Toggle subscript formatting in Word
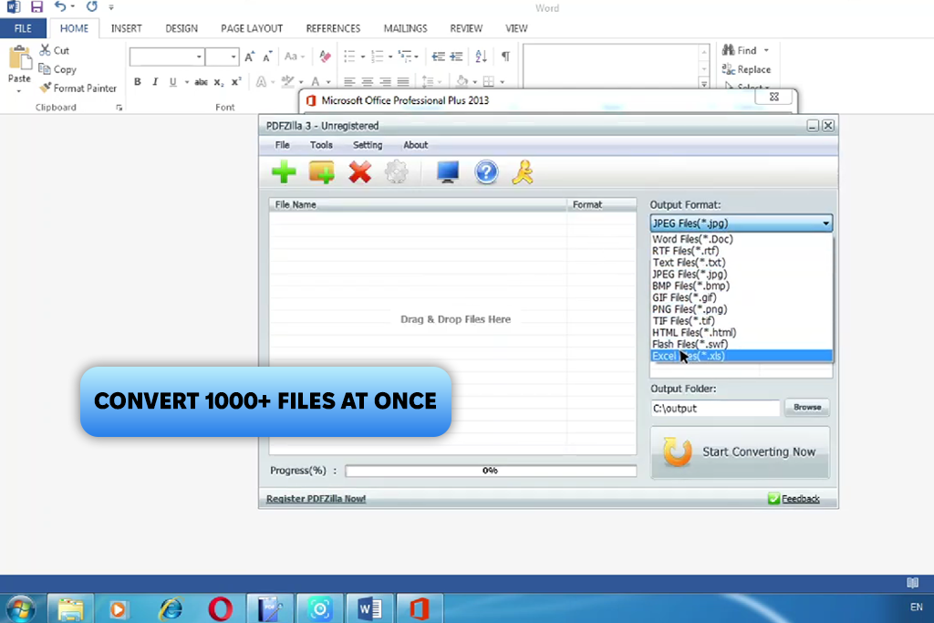Image resolution: width=934 pixels, height=623 pixels. 219,81
